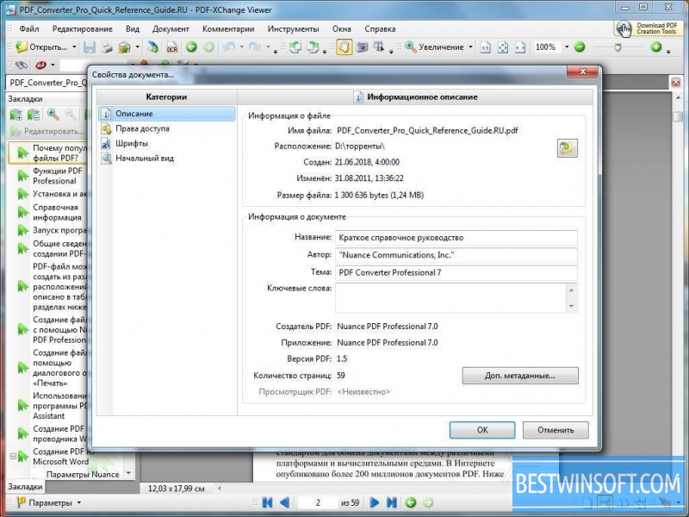Viewport: 689px width, 517px height.
Task: Select the Hand tool
Action: (344, 47)
